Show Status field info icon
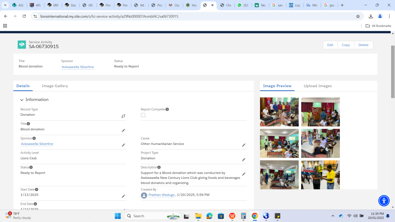 point(31,167)
